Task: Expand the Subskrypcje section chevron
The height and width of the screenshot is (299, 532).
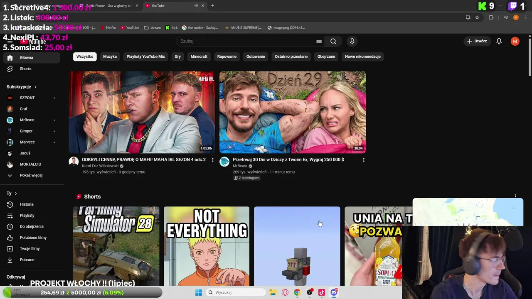Action: click(x=35, y=87)
